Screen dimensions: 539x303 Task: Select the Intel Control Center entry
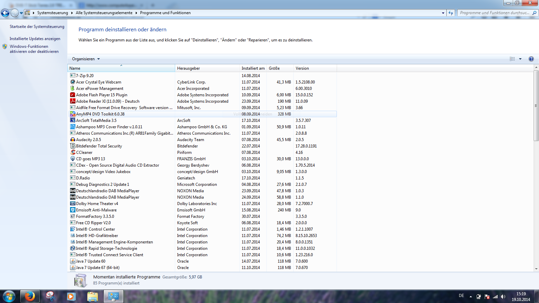[x=202, y=229]
